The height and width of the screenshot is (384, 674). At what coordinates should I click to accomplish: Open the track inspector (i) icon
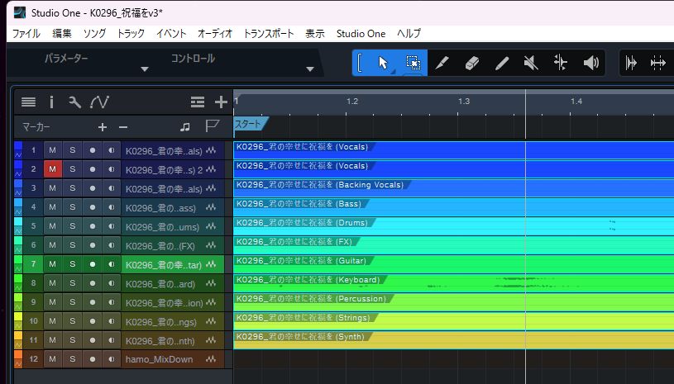click(x=51, y=102)
